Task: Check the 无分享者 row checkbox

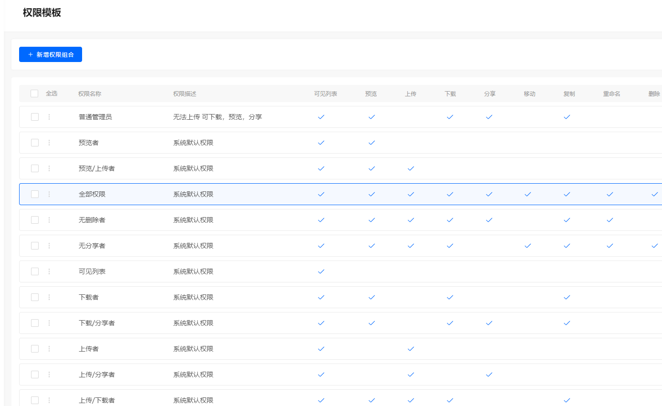Action: point(35,246)
